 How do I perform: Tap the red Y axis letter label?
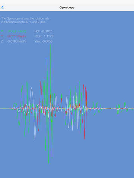coord(2,36)
